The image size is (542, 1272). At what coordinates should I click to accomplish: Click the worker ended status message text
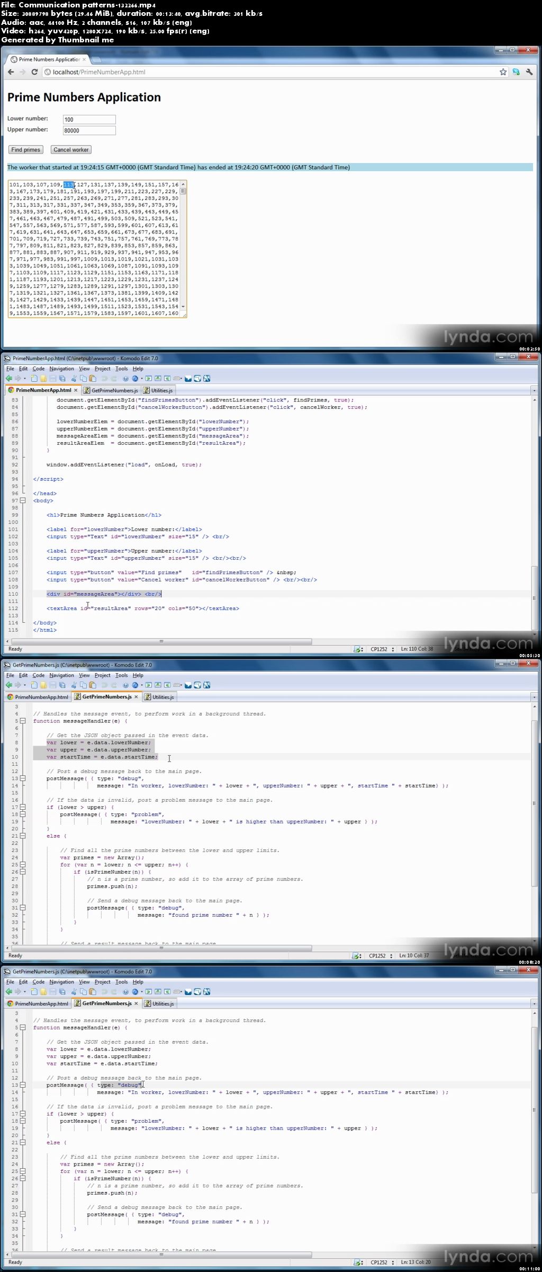[x=178, y=167]
